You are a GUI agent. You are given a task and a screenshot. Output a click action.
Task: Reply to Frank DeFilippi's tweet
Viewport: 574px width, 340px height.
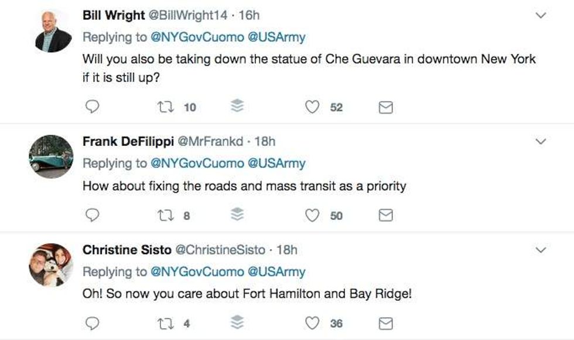tap(93, 216)
